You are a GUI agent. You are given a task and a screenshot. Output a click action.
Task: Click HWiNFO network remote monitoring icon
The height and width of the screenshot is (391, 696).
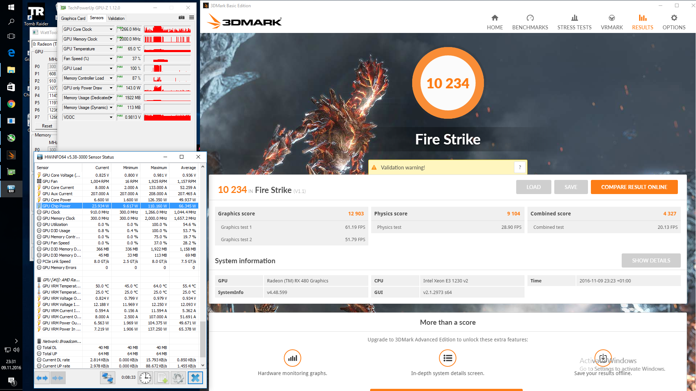click(x=108, y=378)
